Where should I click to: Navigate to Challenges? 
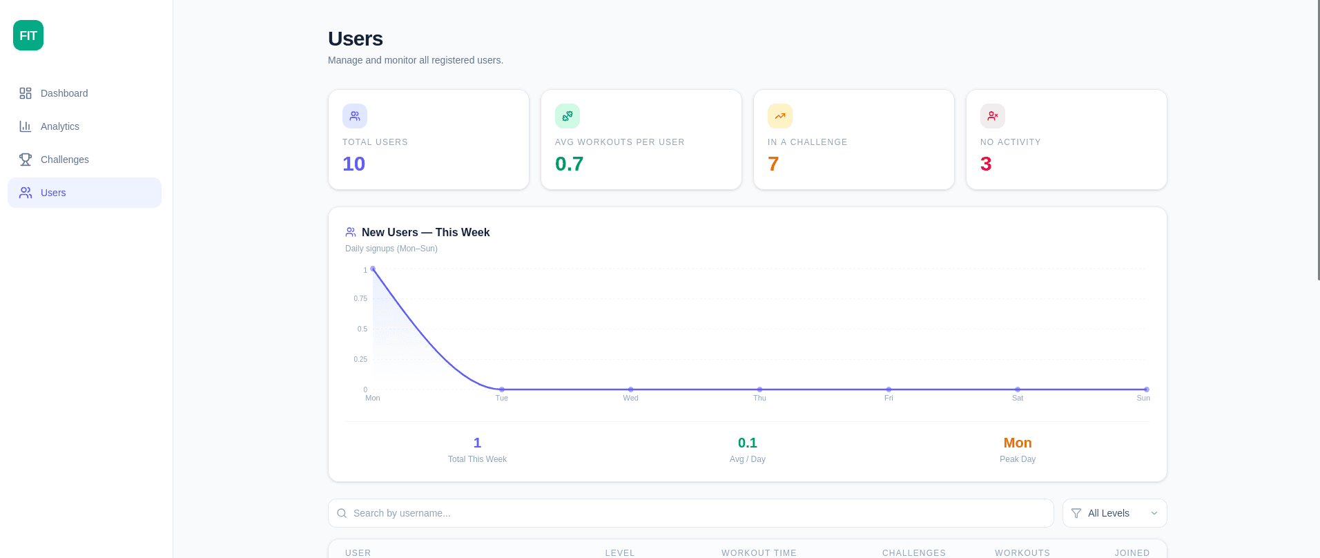pyautogui.click(x=84, y=160)
